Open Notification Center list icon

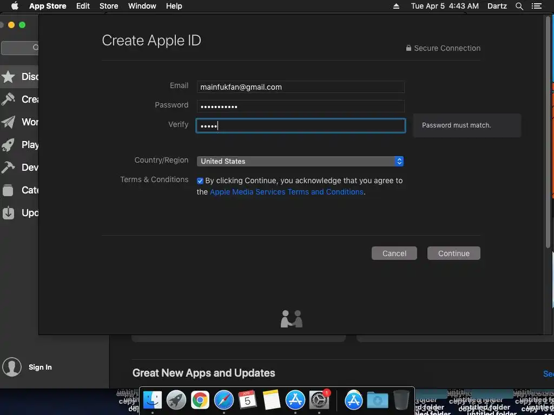pyautogui.click(x=536, y=6)
